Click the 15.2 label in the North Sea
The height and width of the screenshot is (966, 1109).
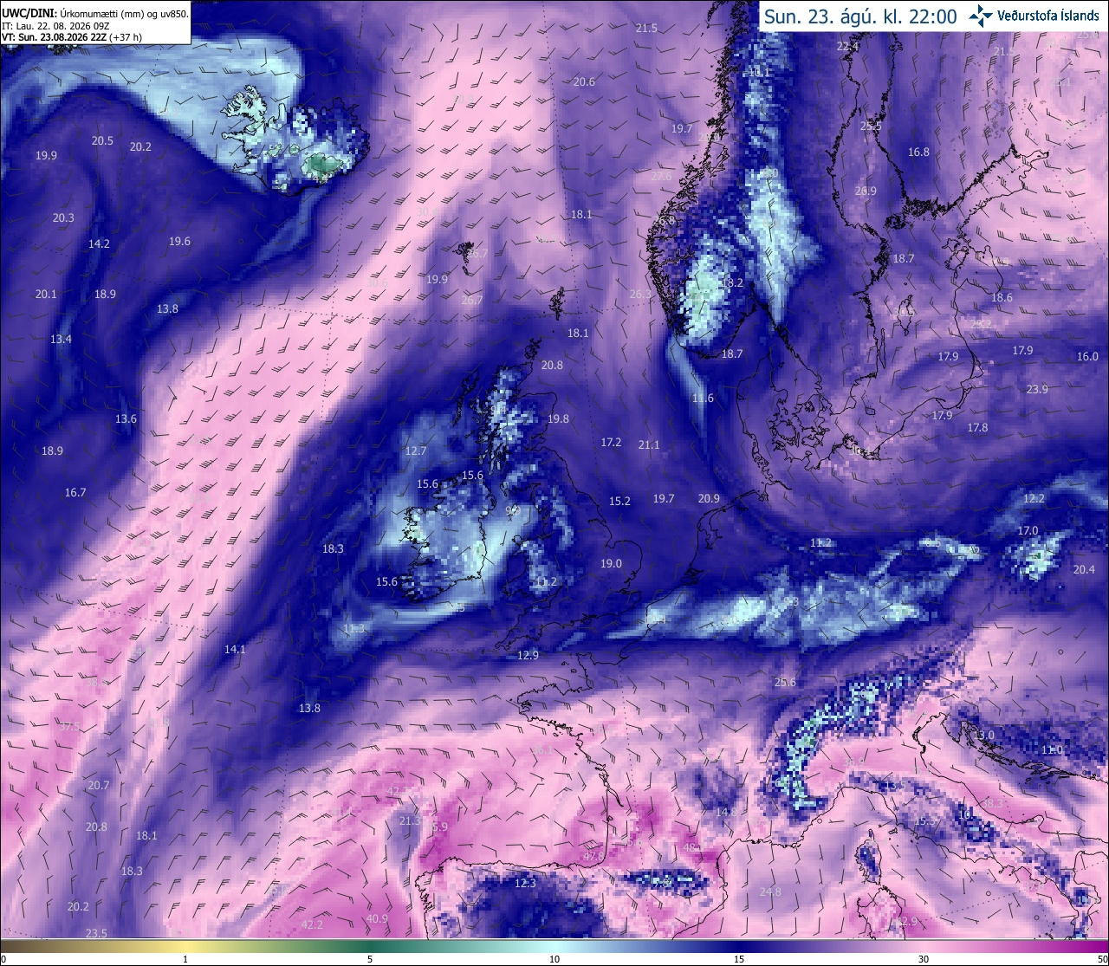coord(619,501)
